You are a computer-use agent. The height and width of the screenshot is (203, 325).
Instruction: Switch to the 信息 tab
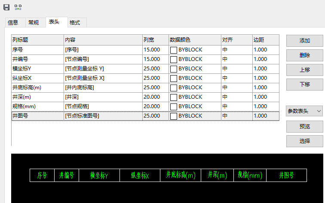(x=15, y=23)
